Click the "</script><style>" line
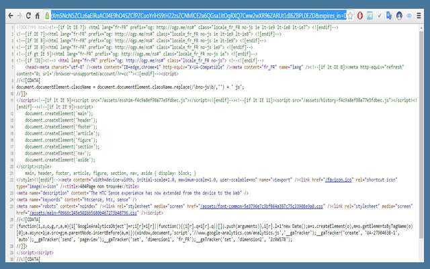 click(x=34, y=167)
